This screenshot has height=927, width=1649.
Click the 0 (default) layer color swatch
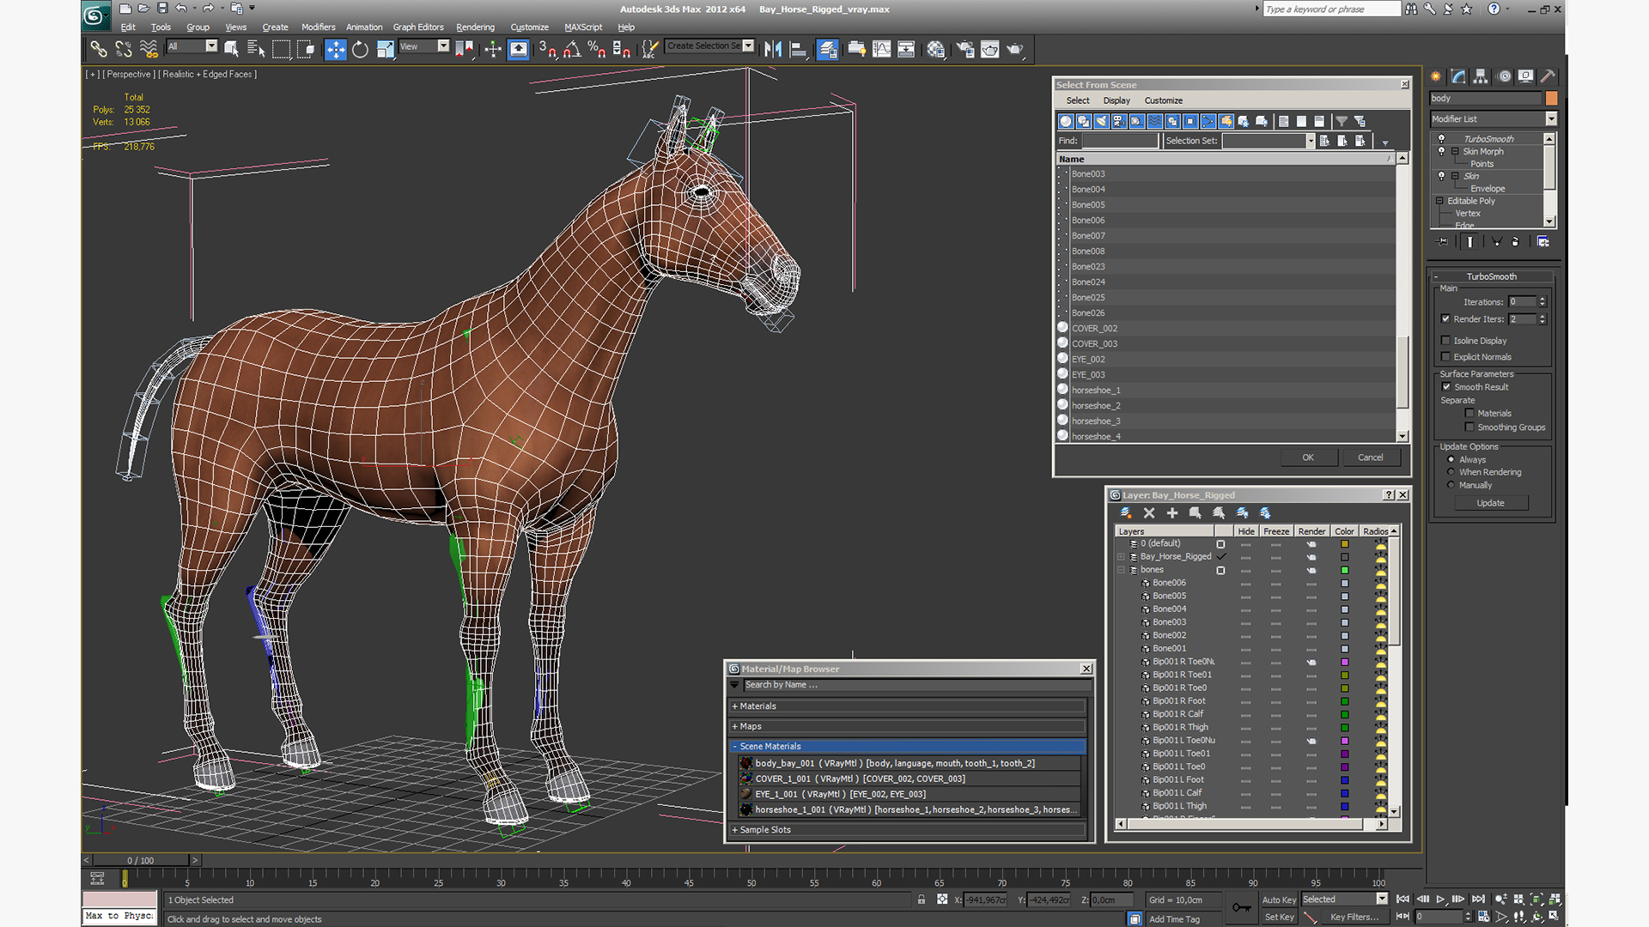(x=1345, y=544)
